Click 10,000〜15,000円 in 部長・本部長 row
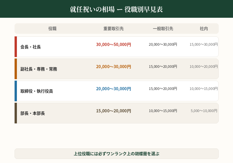The image size is (233, 163). coord(163,111)
